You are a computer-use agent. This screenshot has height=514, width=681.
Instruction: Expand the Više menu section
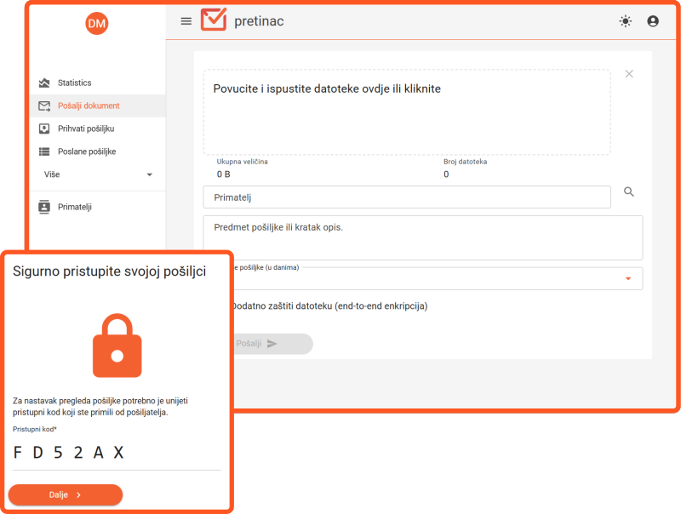[97, 174]
